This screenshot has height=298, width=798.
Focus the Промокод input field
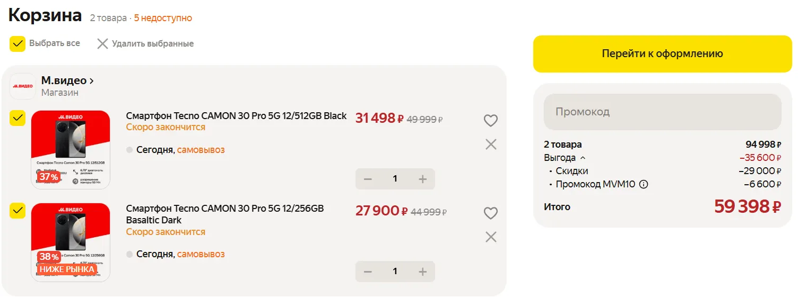tap(662, 112)
